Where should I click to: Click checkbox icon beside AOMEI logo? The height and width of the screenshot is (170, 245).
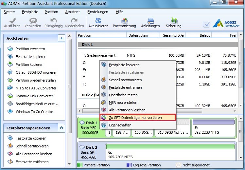point(206,25)
